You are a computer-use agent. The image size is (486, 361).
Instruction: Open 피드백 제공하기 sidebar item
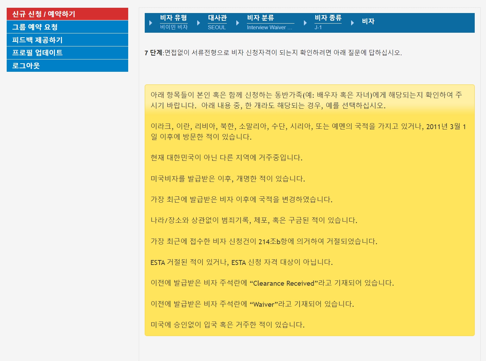(x=67, y=40)
